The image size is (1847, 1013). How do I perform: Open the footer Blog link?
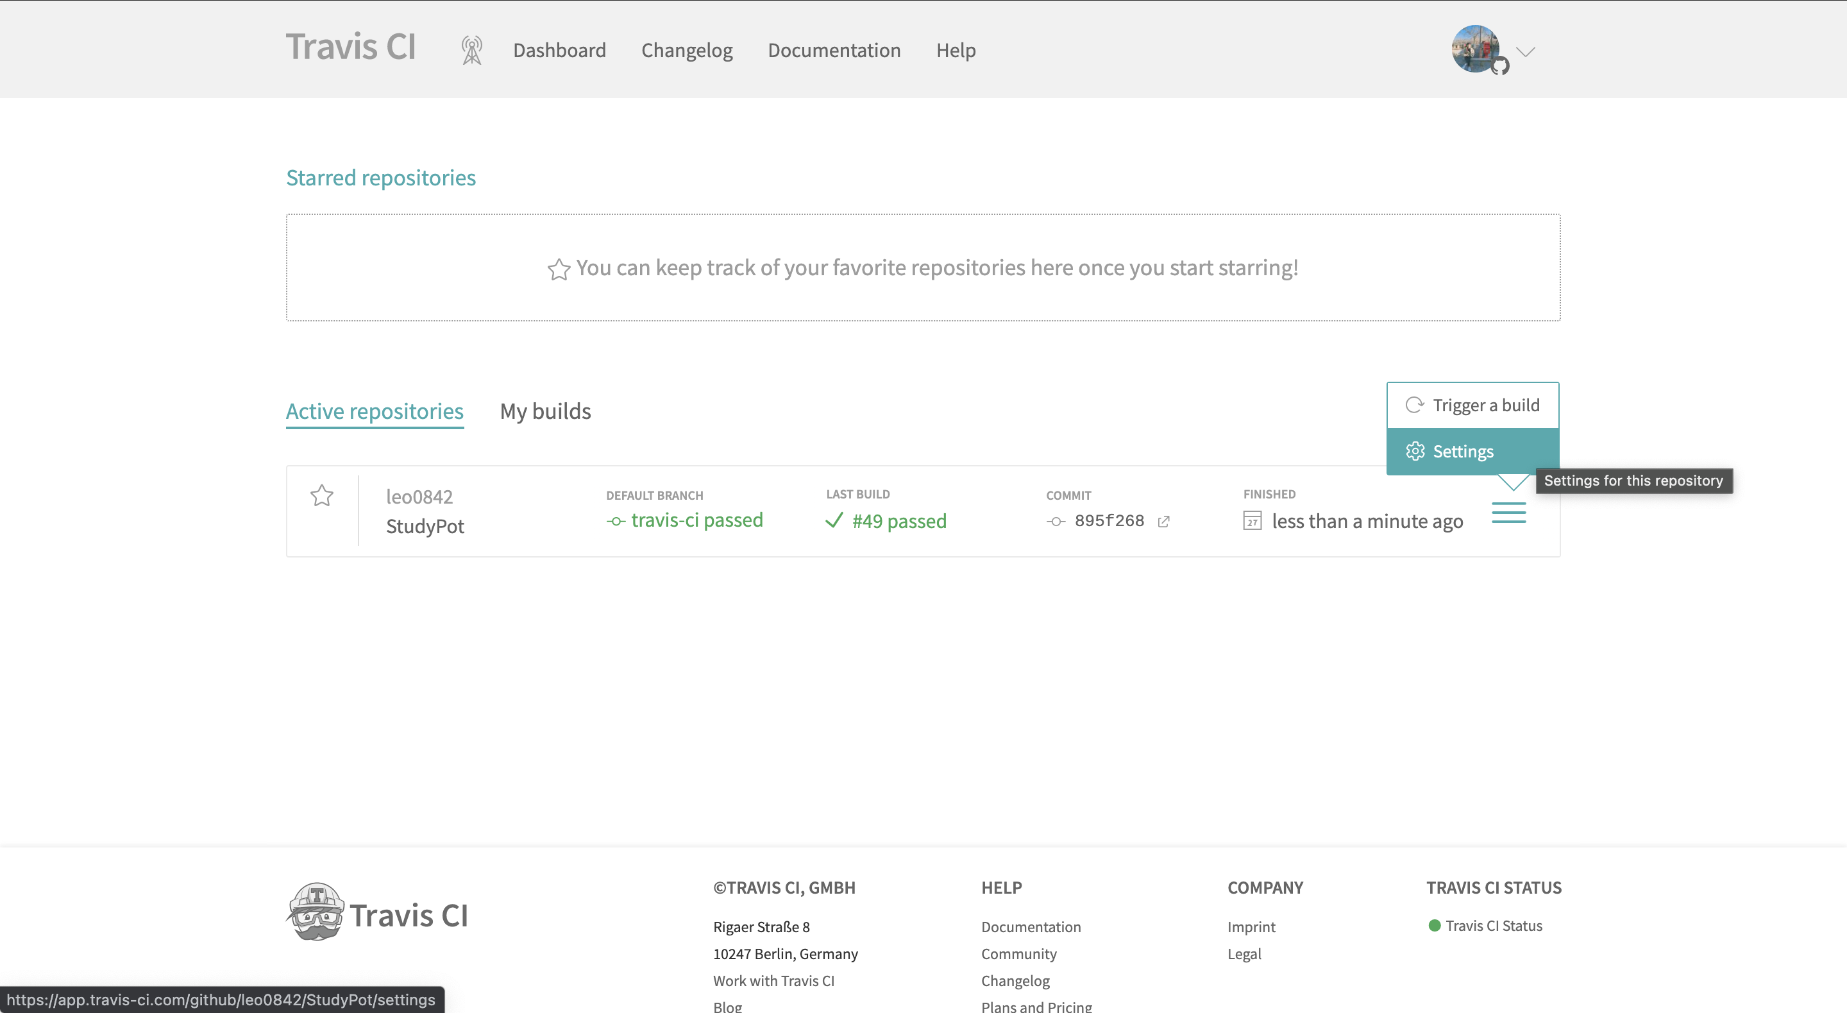coord(727,1007)
